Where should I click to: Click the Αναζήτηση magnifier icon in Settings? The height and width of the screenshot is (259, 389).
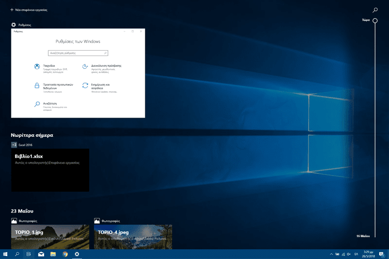point(37,104)
